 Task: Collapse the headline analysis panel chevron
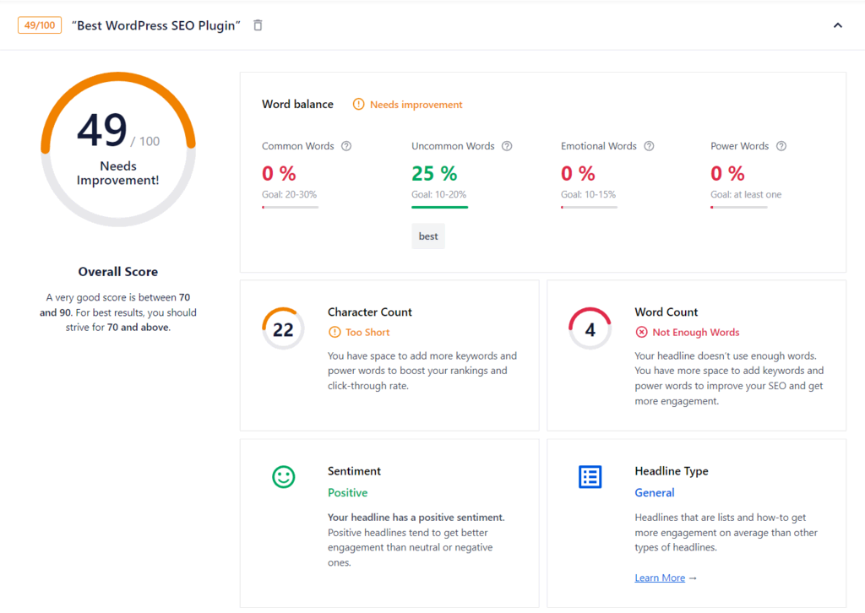pyautogui.click(x=838, y=25)
